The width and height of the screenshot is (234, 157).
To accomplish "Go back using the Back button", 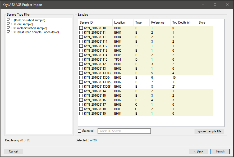I will coord(199,151).
